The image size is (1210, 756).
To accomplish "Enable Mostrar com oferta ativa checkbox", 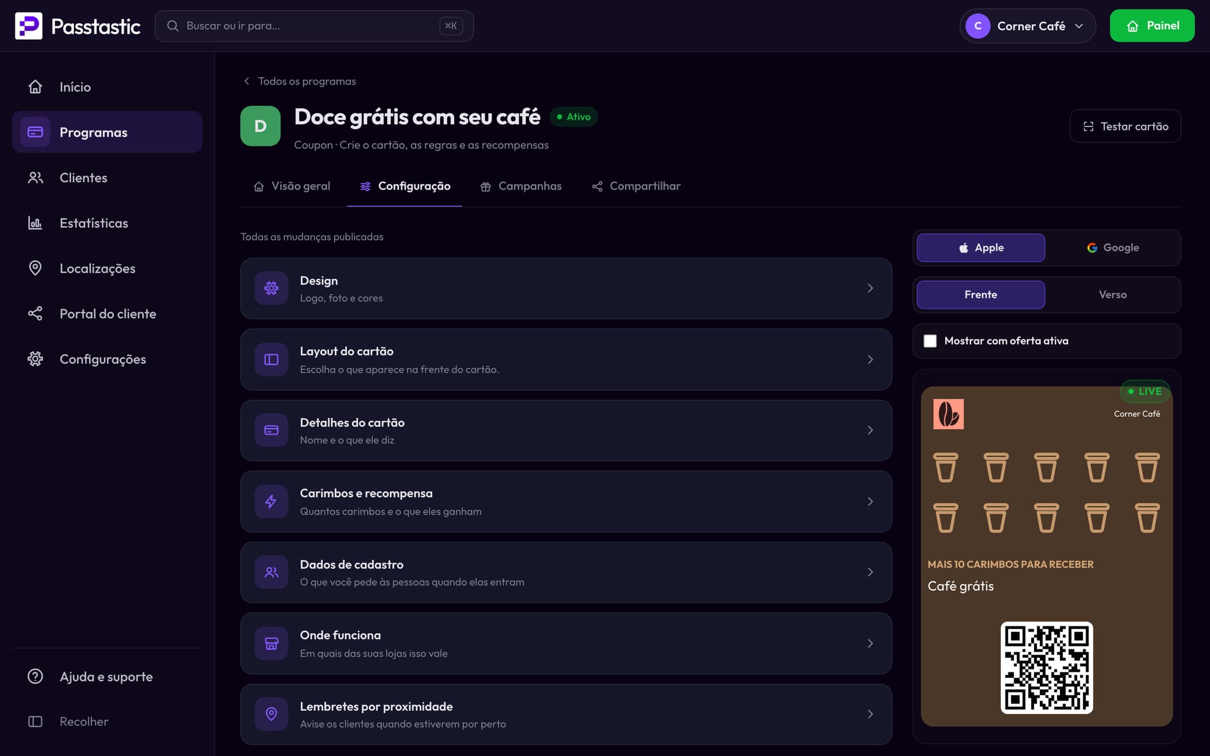I will (930, 341).
